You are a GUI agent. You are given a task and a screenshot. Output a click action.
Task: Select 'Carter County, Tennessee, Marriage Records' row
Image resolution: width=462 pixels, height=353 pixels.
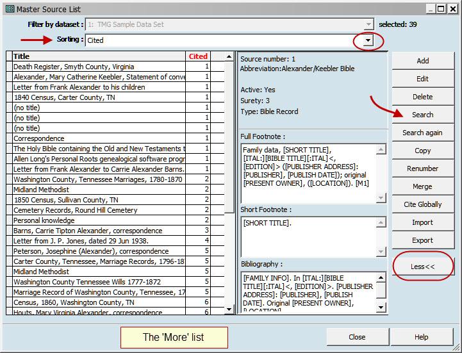click(115, 261)
